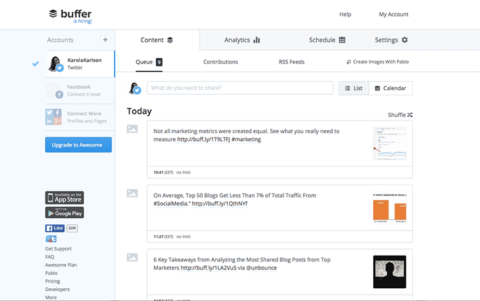The height and width of the screenshot is (301, 480).
Task: Click the social networks grid icon
Action: click(x=53, y=117)
